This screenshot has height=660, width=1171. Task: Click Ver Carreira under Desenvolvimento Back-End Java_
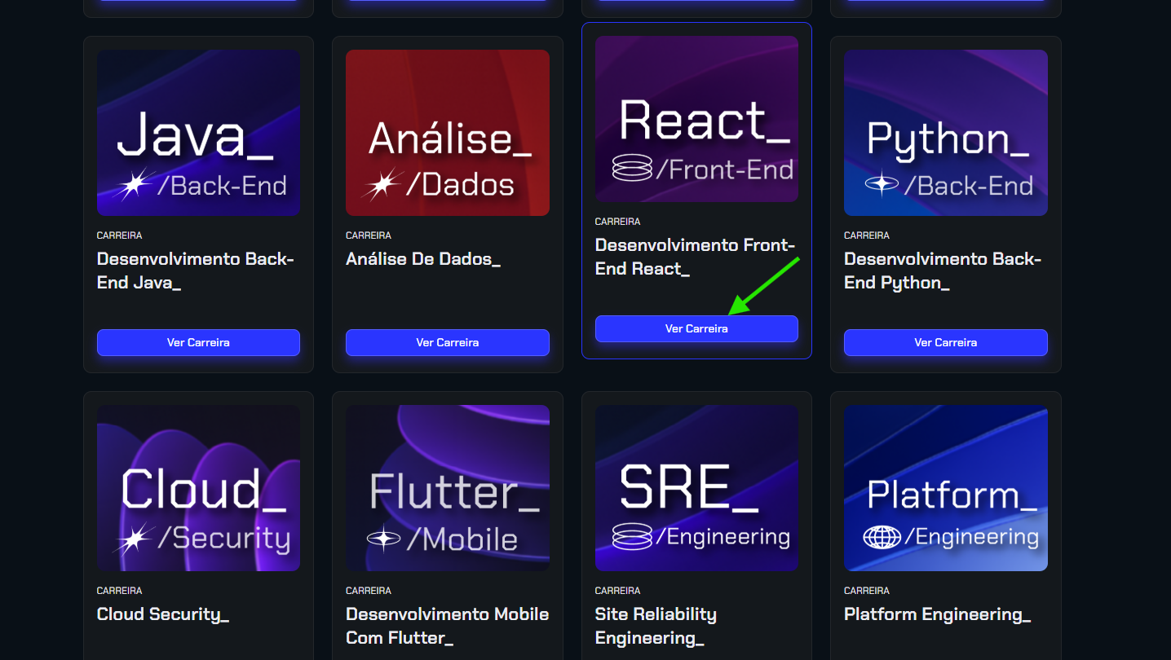click(198, 342)
